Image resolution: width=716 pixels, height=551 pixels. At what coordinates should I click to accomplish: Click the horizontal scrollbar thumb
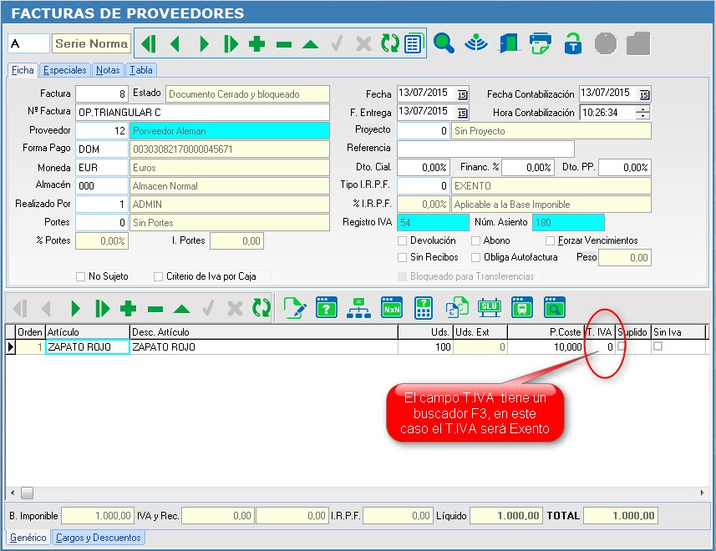[27, 493]
